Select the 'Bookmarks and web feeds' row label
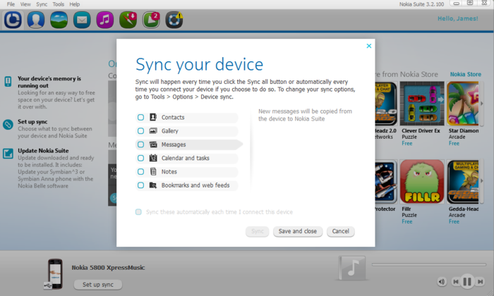This screenshot has width=494, height=296. (195, 185)
